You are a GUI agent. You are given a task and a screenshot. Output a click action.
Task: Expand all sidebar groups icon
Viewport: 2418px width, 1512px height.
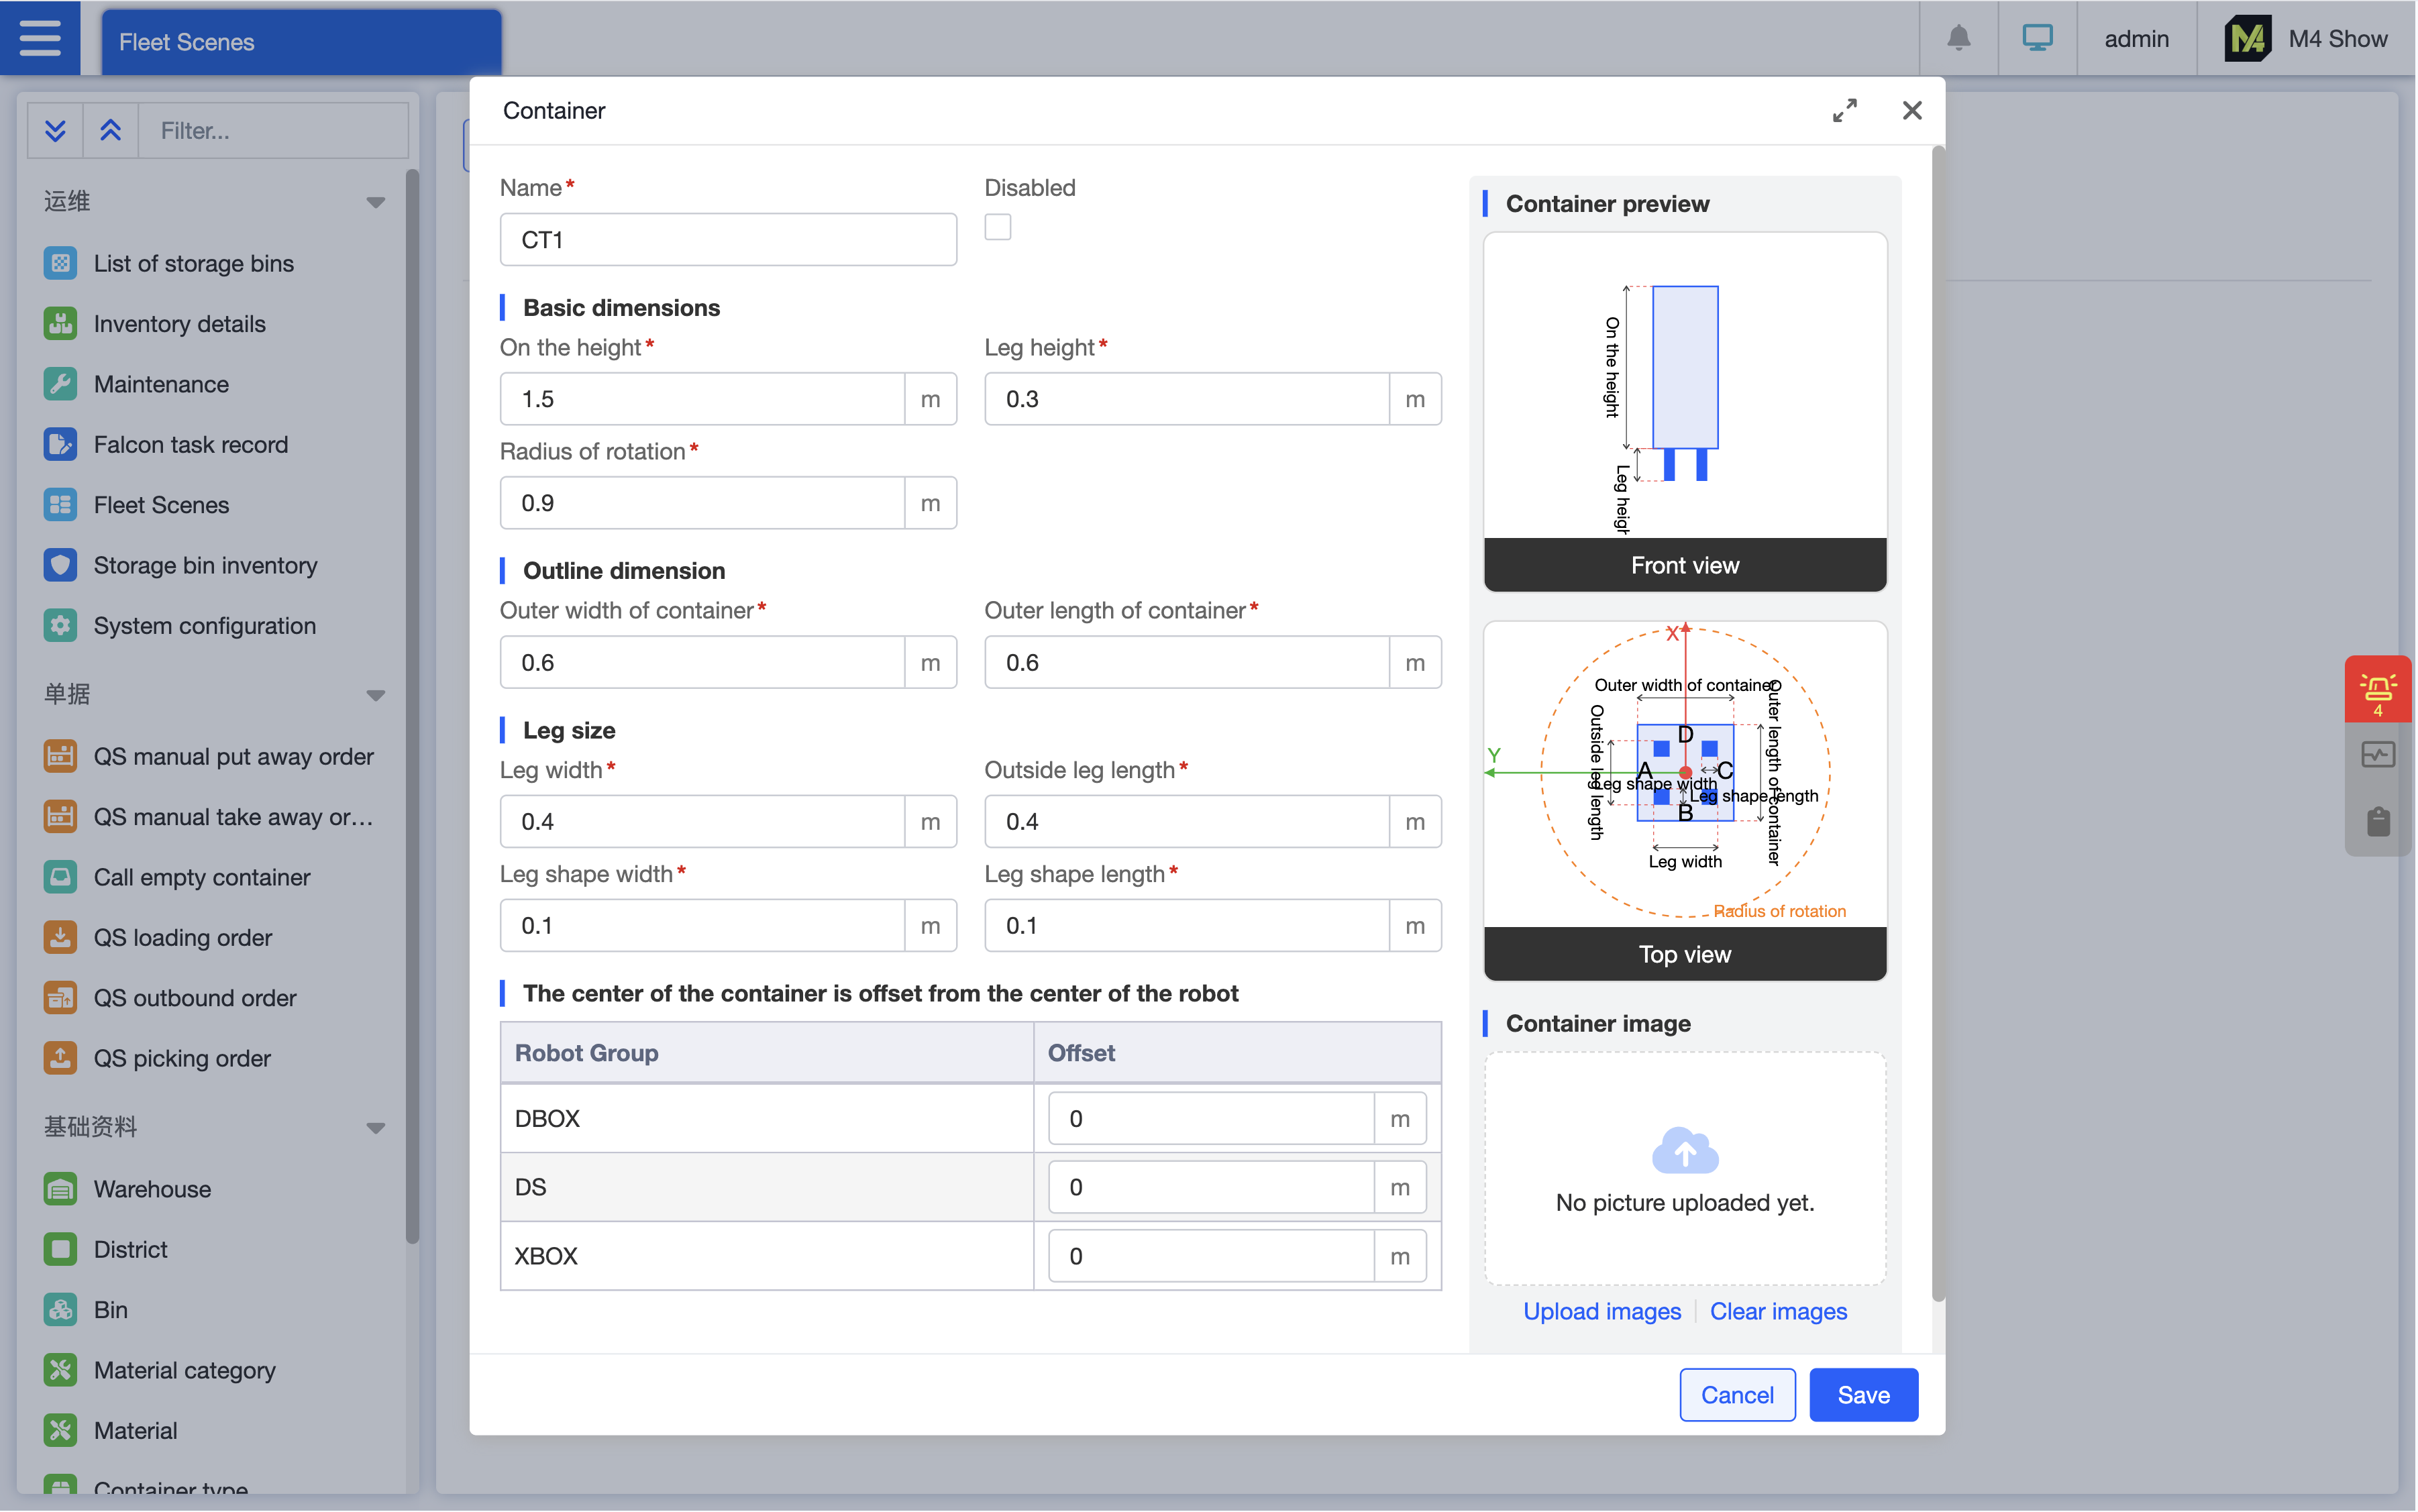click(x=55, y=130)
